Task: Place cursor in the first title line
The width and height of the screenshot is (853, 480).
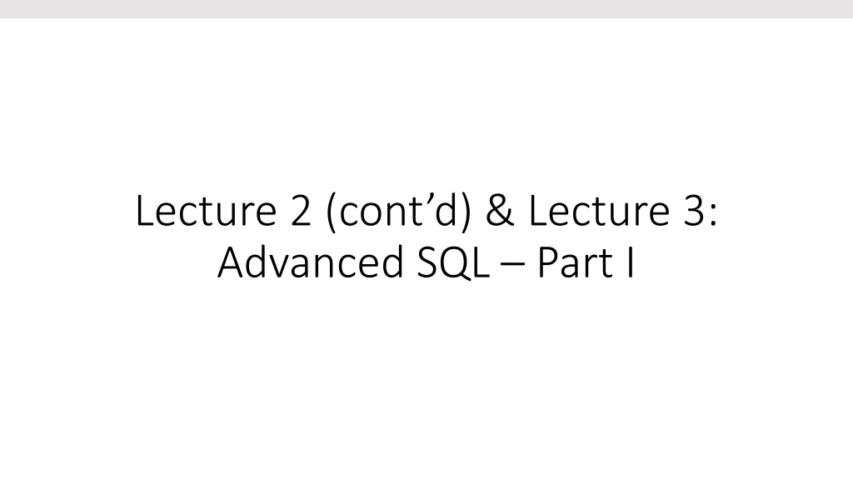Action: [x=426, y=211]
